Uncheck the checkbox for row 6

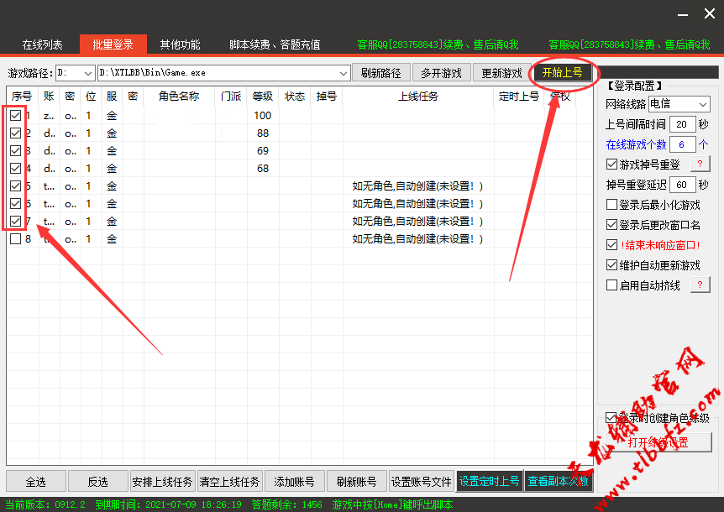[x=16, y=204]
